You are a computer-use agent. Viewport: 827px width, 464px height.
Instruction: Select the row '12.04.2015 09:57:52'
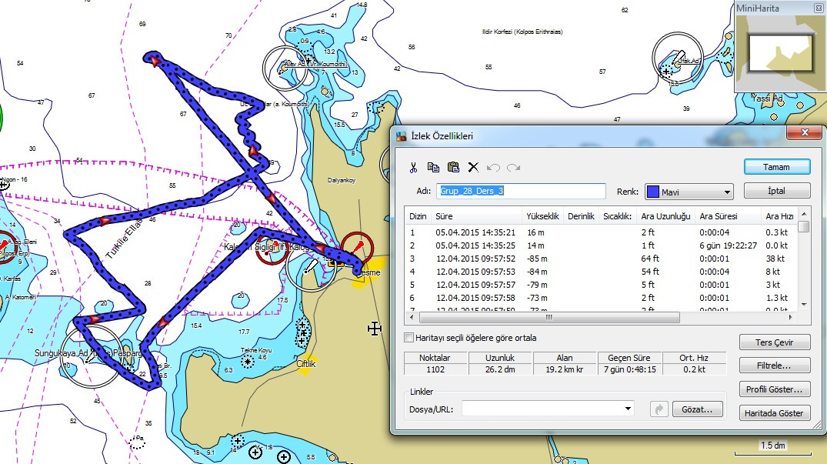pos(602,259)
